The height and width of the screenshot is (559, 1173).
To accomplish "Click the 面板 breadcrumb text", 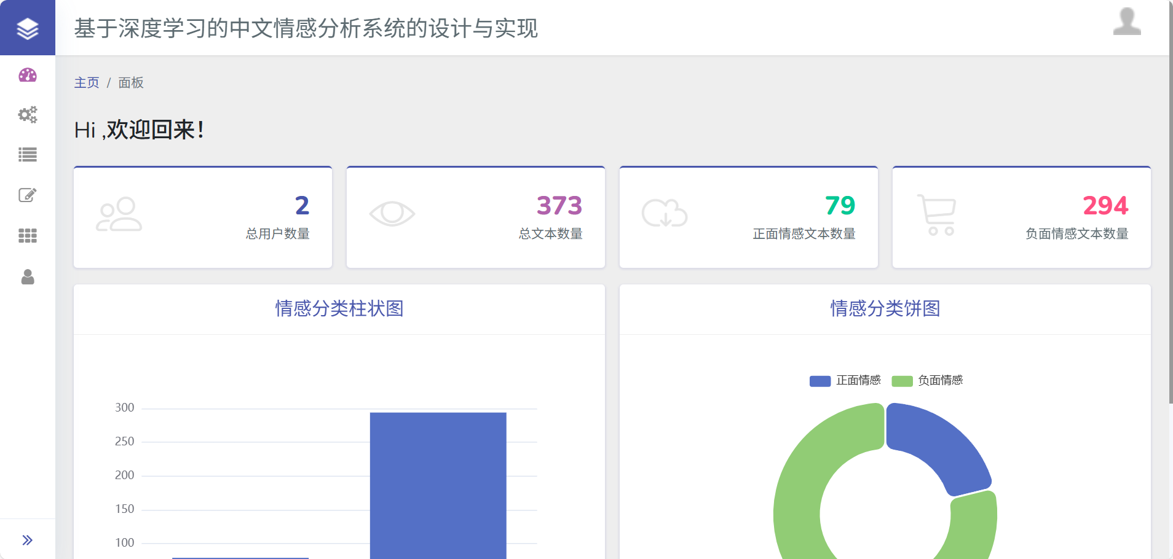I will pyautogui.click(x=131, y=82).
